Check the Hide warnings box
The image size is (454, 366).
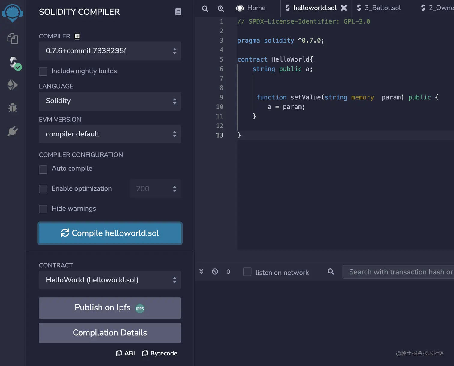point(43,209)
